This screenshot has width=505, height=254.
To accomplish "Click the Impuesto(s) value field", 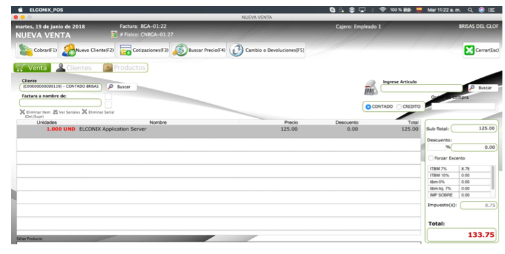I will click(479, 206).
